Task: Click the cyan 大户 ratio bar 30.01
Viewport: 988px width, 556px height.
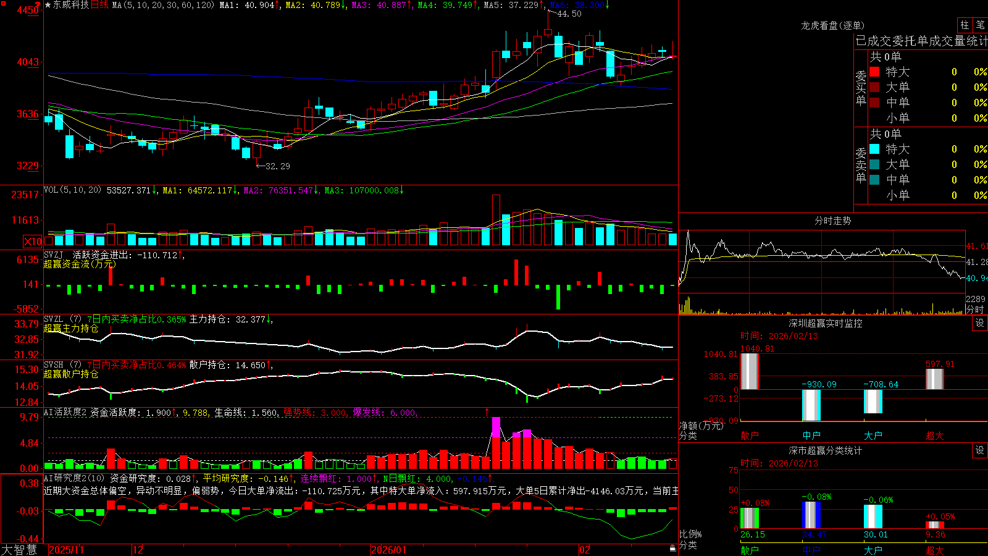Action: click(x=873, y=517)
